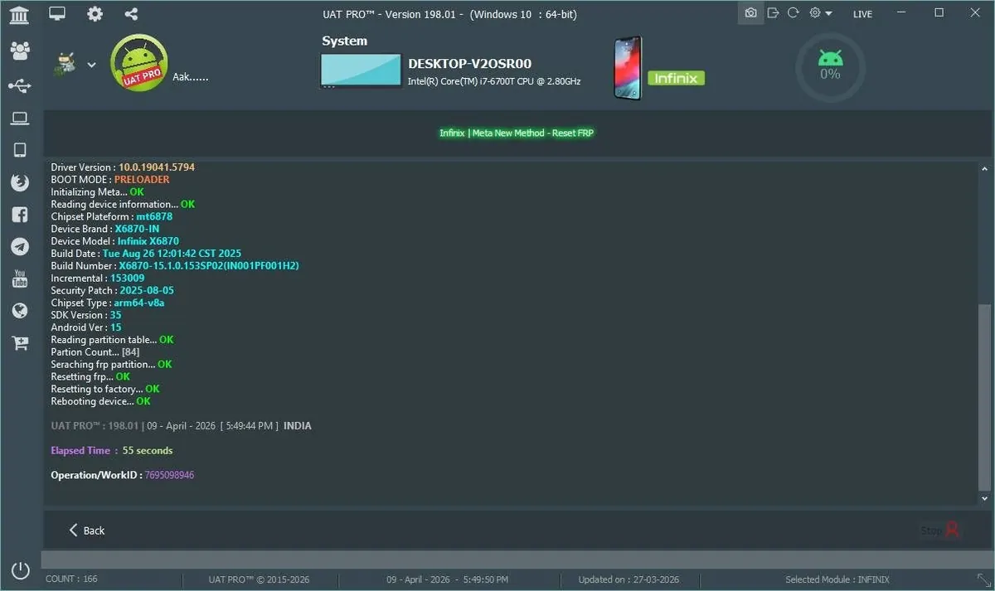This screenshot has height=591, width=995.
Task: Click the Infinix brand logo
Action: pos(676,78)
